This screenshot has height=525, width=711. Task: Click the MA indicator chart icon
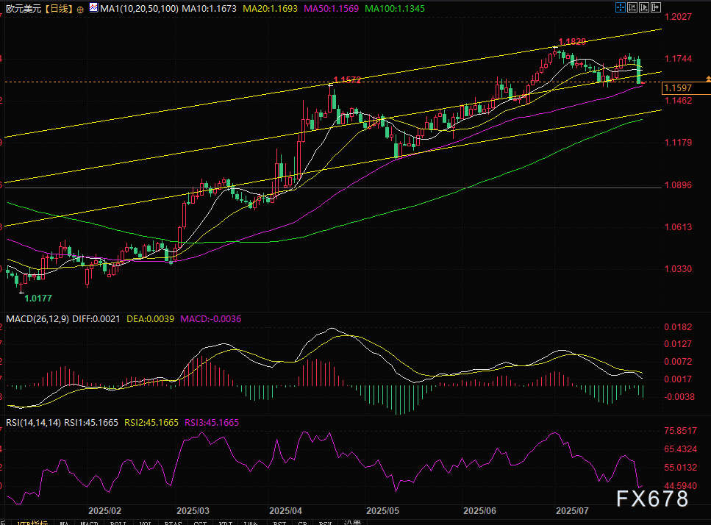pos(93,7)
